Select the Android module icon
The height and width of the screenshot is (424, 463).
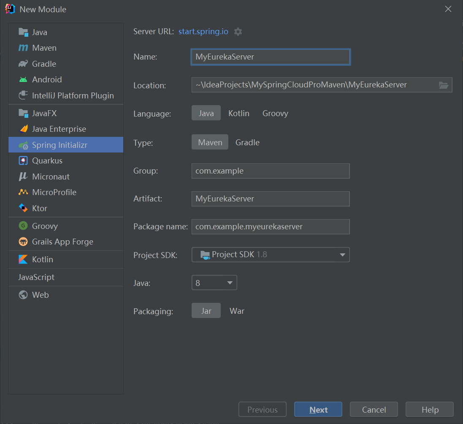[23, 79]
